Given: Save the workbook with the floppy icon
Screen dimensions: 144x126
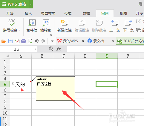Looking at the screenshot, I should coord(10,41).
